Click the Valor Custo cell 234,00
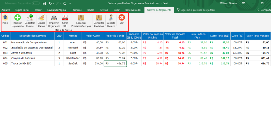 (93, 64)
